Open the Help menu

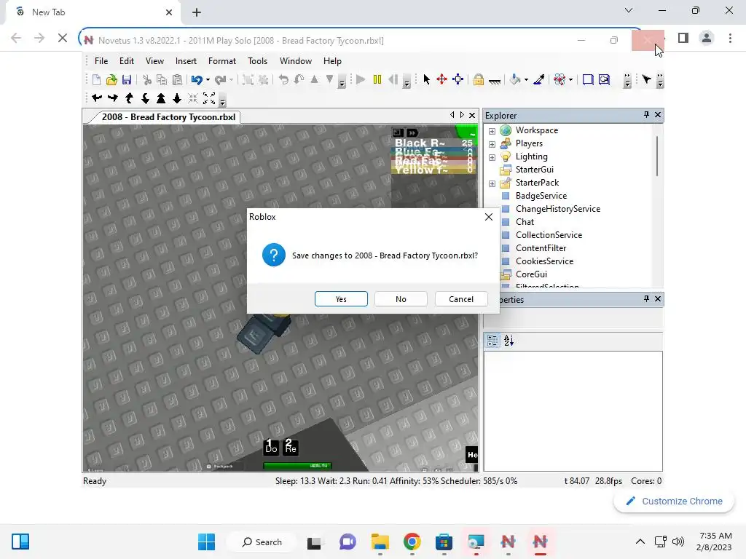(x=332, y=61)
